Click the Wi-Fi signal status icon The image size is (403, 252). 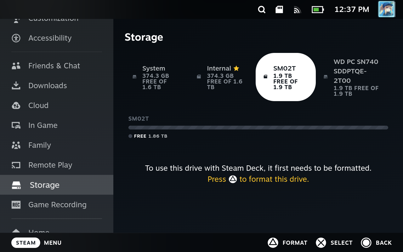coord(297,10)
